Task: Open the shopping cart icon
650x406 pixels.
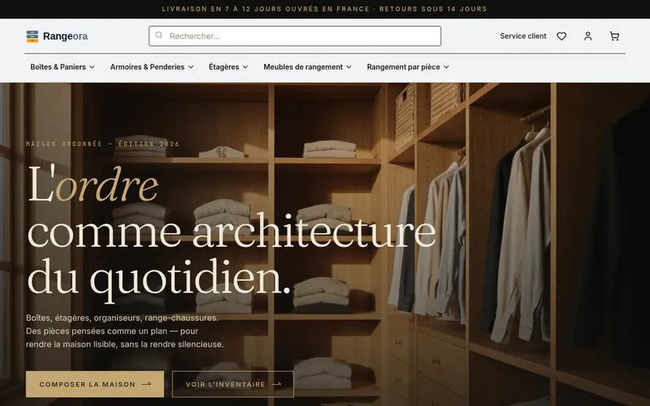Action: pos(614,37)
